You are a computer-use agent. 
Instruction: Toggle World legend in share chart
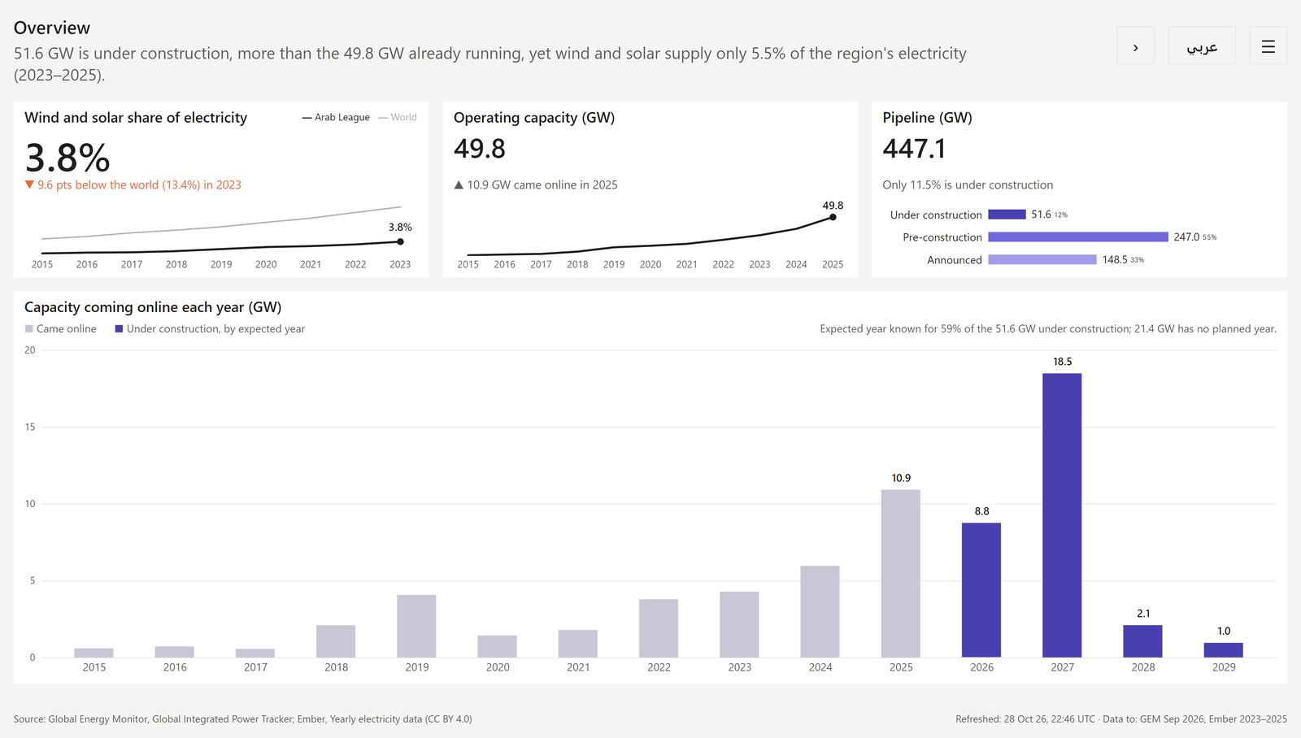click(398, 118)
